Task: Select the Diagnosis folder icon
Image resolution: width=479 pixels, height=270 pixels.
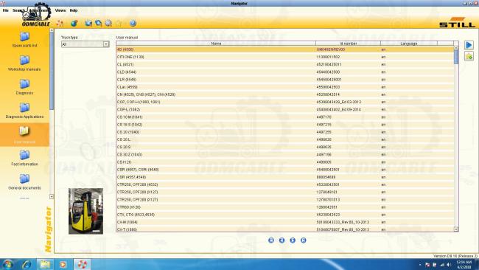Action: point(24,84)
